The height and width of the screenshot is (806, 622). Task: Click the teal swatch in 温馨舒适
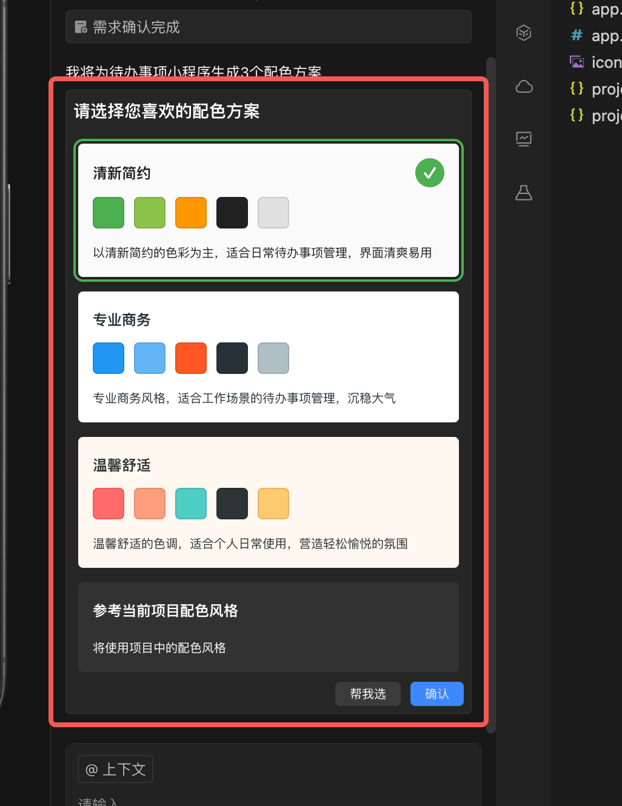point(191,504)
